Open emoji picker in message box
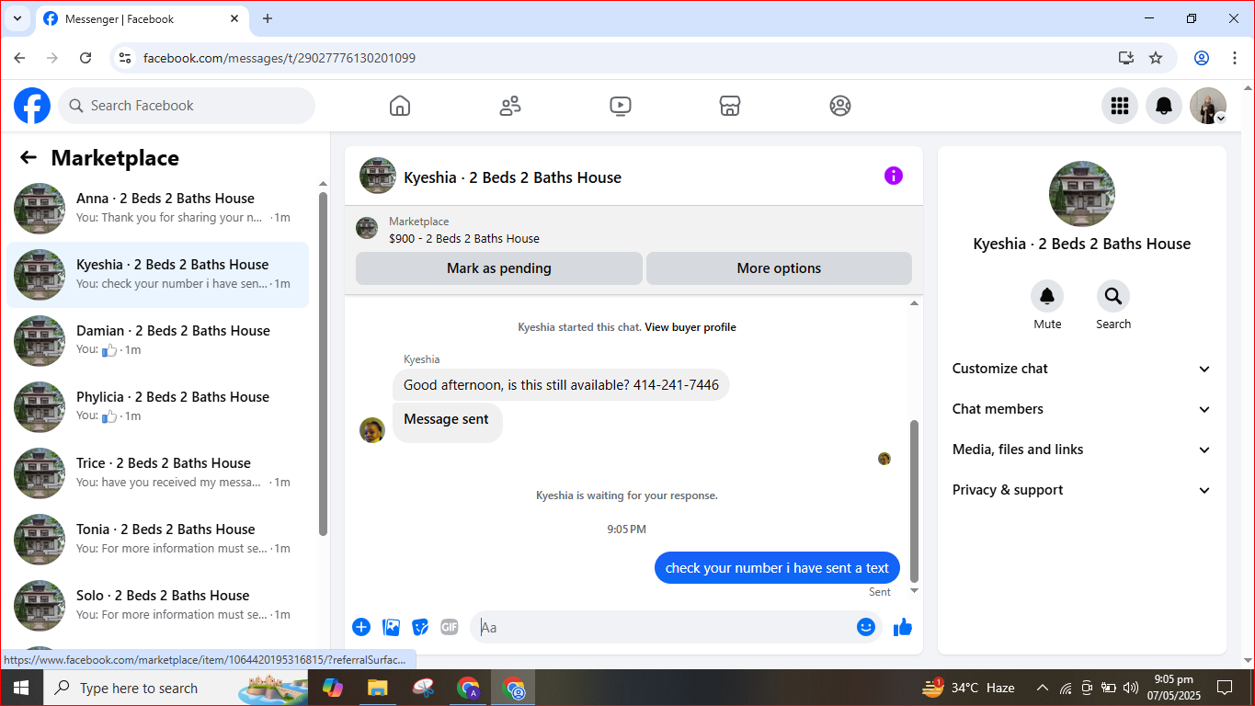Screen dimensions: 1255x706 866,627
